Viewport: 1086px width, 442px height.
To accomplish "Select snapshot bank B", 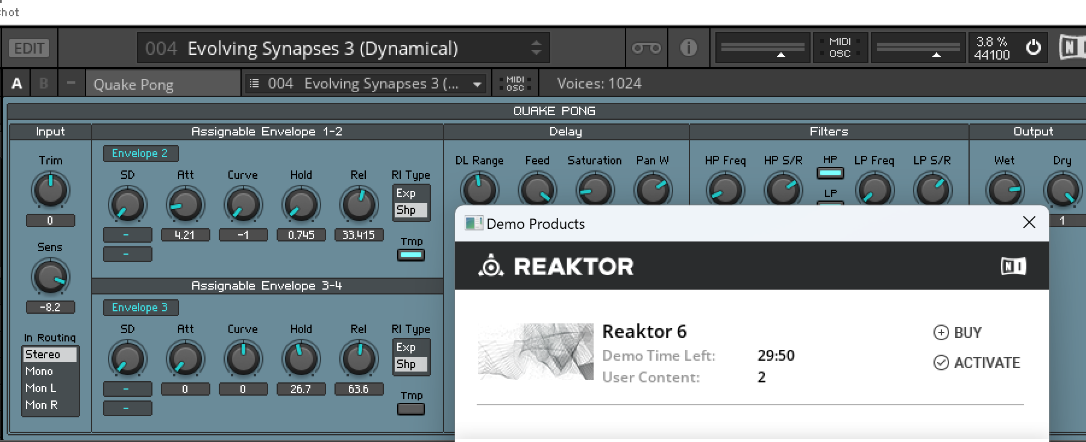I will [44, 84].
